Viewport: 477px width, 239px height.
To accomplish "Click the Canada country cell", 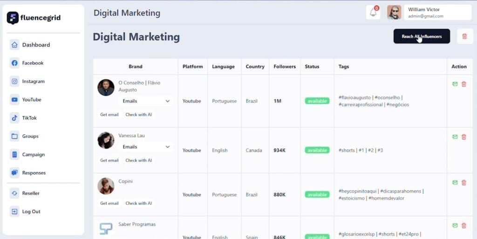I will (254, 150).
